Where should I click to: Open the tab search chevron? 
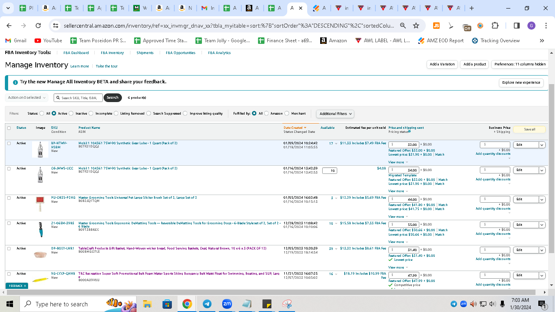tap(8, 8)
